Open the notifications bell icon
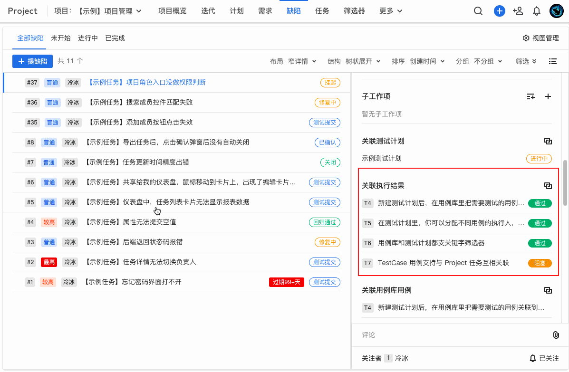The width and height of the screenshot is (569, 372). (536, 11)
